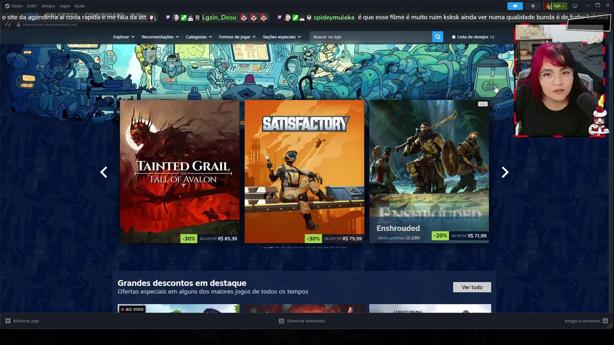Expand the Formas de jogar dropdown

click(x=237, y=37)
